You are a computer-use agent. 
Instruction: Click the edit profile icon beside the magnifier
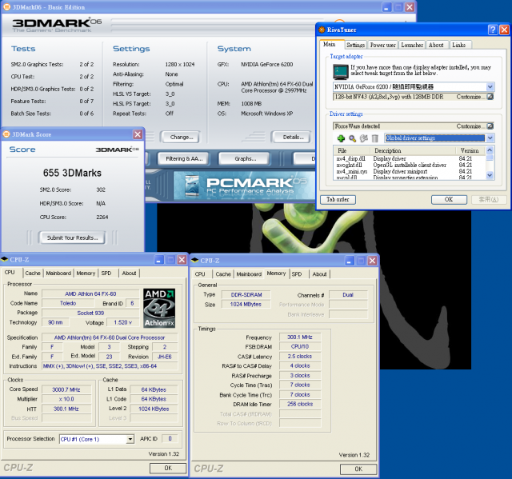tap(364, 138)
